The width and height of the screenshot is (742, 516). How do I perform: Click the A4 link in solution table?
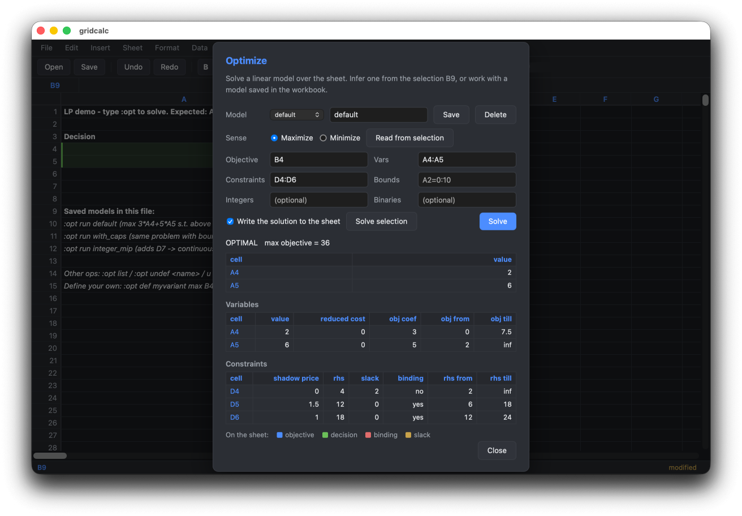click(235, 273)
